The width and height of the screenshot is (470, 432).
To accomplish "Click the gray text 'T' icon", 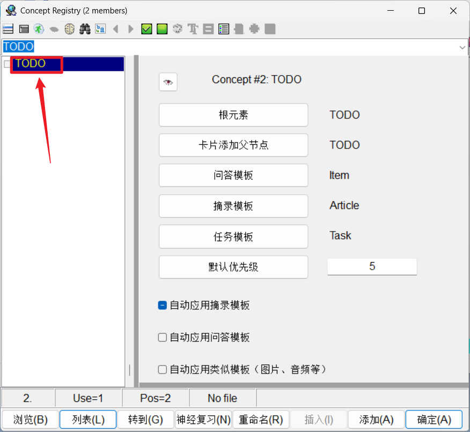I will click(x=193, y=29).
